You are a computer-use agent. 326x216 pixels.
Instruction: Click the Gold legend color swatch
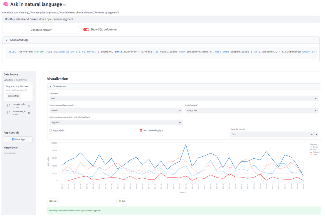pyautogui.click(x=311, y=149)
